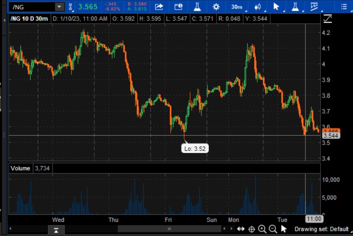Viewport: 353px width, 236px height.
Task: Toggle the symbol link clip icon
Action: (70, 7)
